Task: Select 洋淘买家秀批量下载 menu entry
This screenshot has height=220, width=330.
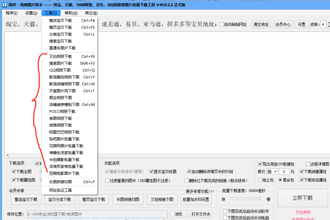Action: pos(69,166)
